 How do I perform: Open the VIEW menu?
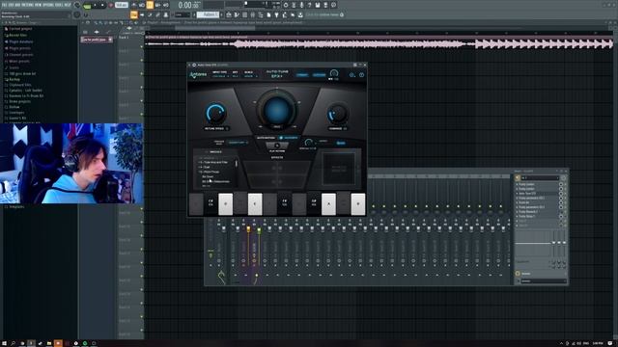(x=39, y=5)
